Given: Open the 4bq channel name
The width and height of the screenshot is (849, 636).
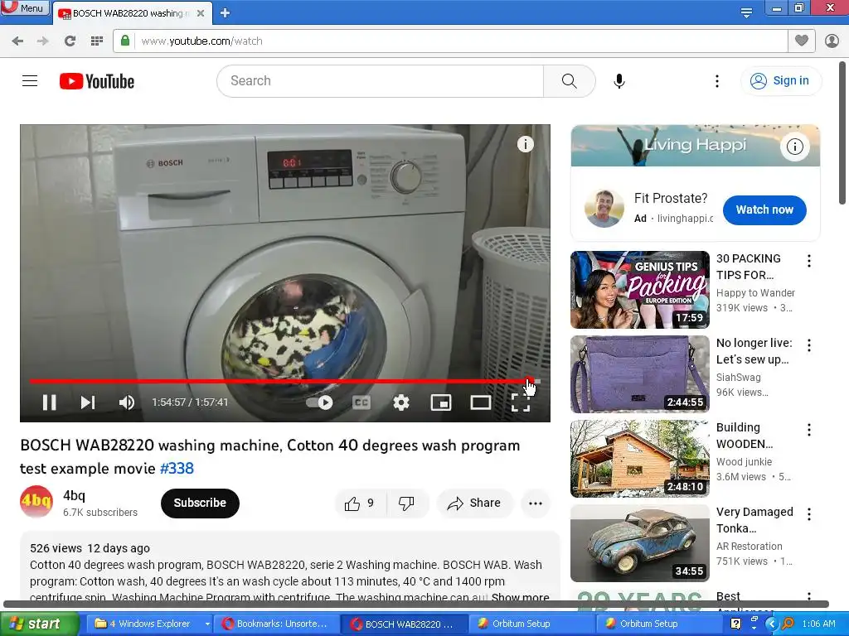Looking at the screenshot, I should pyautogui.click(x=74, y=495).
